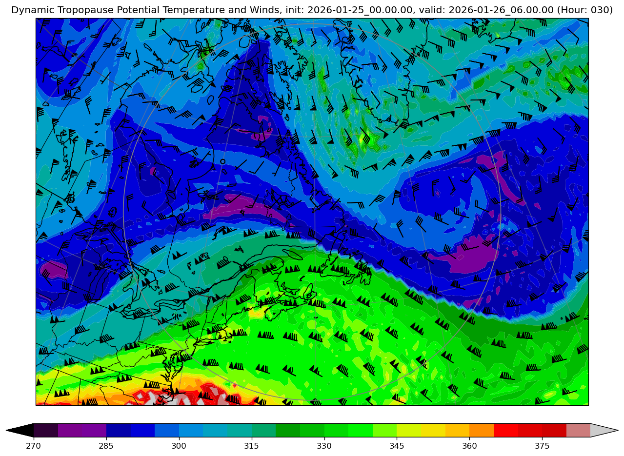Click the purple patch near the map's left edge
This screenshot has height=456, width=624.
(53, 269)
